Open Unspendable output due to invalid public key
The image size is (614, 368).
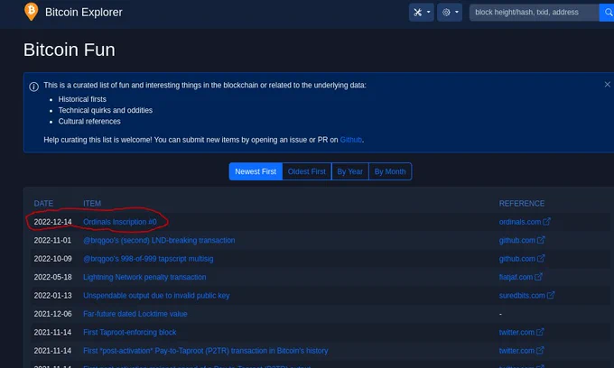tap(156, 295)
